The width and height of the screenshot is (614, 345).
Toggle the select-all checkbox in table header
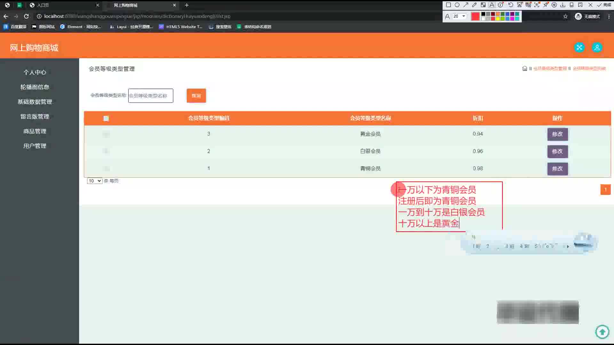pyautogui.click(x=106, y=119)
